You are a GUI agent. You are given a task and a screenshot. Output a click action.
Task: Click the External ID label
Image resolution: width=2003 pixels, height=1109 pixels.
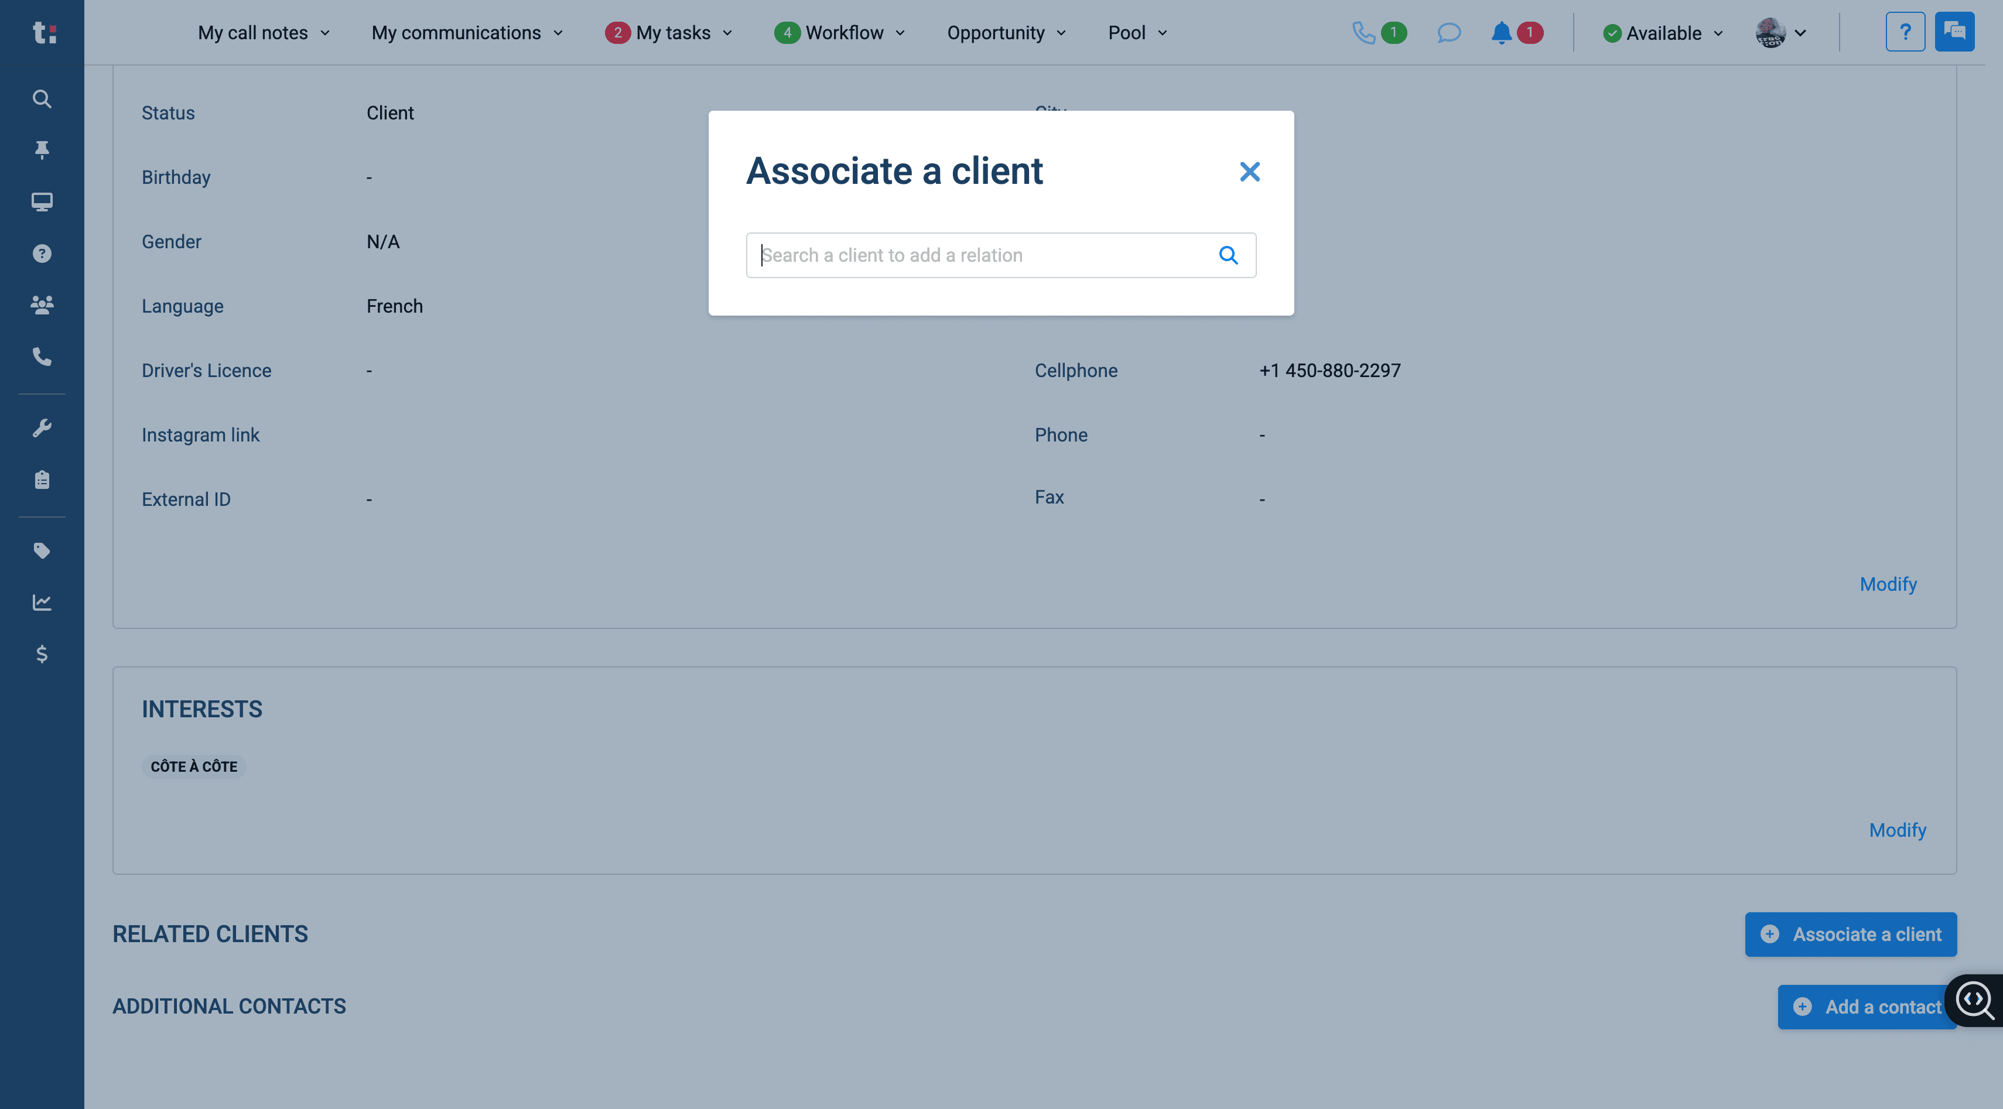pyautogui.click(x=186, y=499)
